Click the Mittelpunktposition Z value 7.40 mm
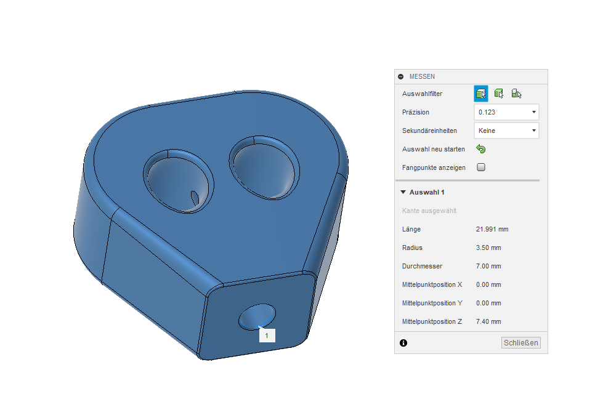The image size is (595, 415). click(x=488, y=321)
